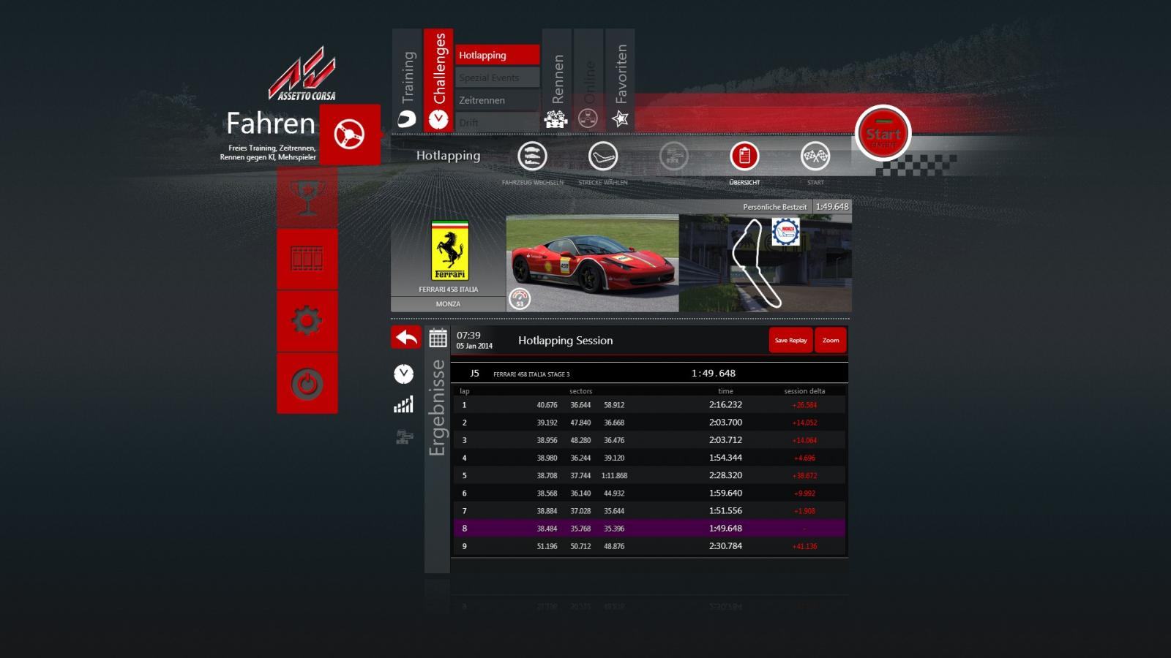Viewport: 1171px width, 658px height.
Task: Select Zeitrennen menu entry
Action: tap(498, 100)
